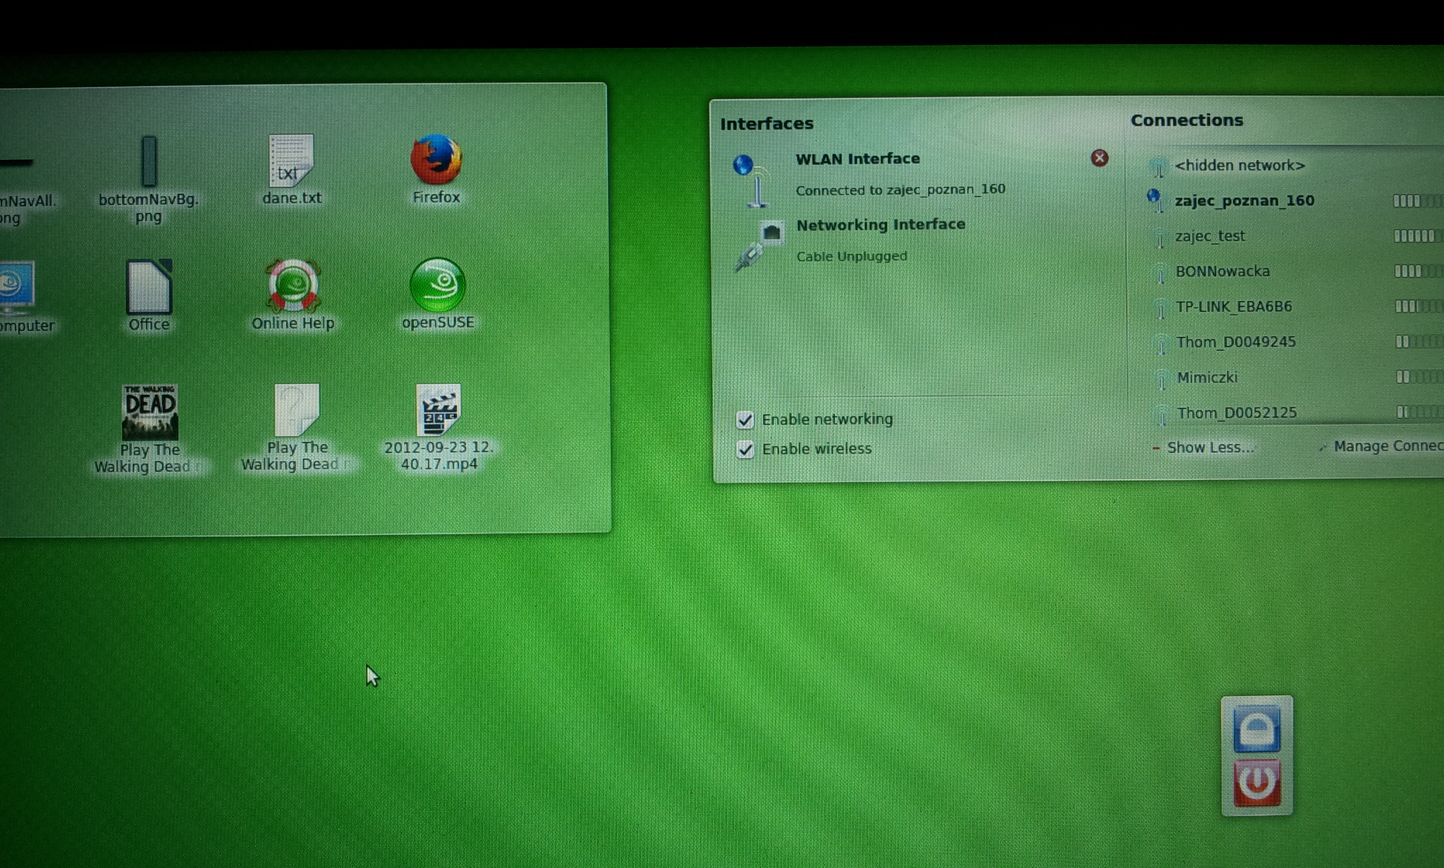
Task: Click the blue lock screen icon
Action: (x=1256, y=729)
